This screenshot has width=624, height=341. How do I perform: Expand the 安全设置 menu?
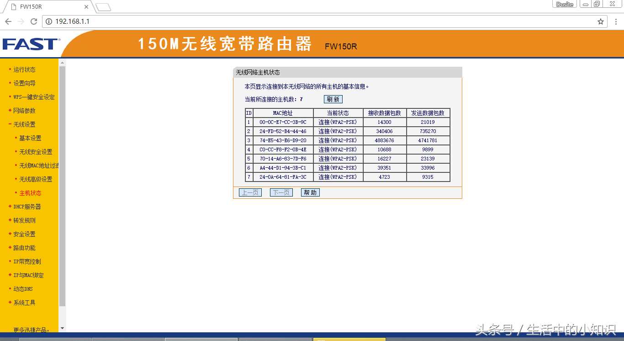coord(24,234)
